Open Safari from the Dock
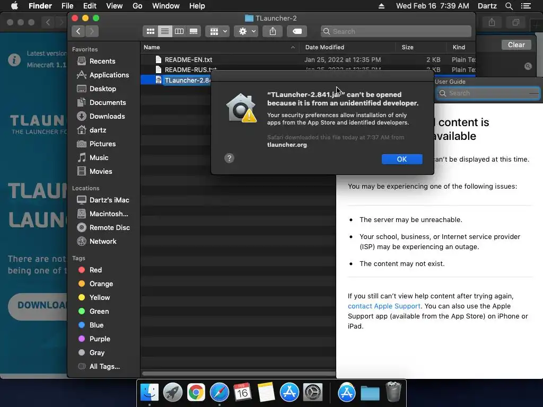Image resolution: width=543 pixels, height=407 pixels. point(220,393)
